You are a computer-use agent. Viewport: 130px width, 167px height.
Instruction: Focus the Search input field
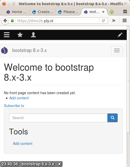(58, 118)
